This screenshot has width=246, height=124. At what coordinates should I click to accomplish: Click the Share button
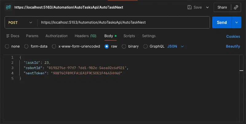coord(222,7)
